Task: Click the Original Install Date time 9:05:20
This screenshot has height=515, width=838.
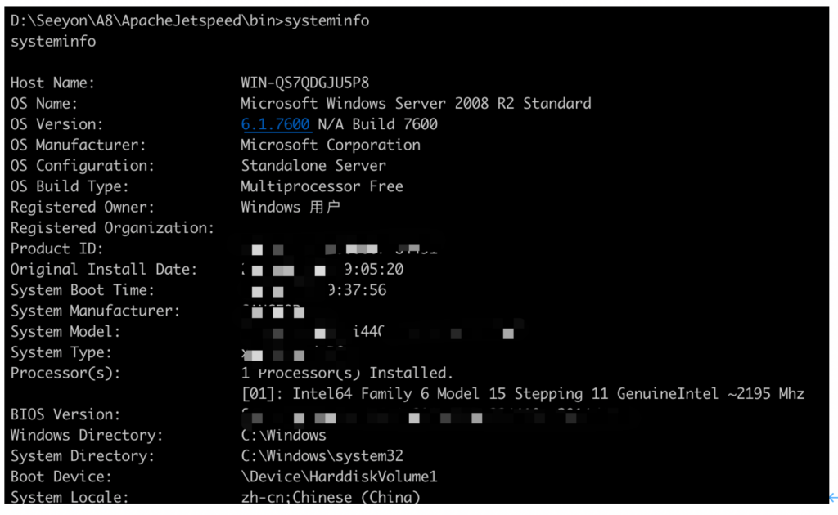Action: coord(373,270)
